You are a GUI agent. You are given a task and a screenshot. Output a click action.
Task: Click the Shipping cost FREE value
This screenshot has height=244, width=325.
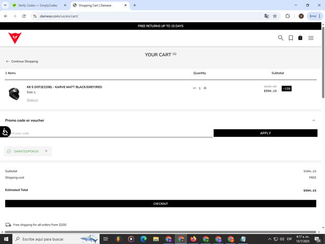click(x=312, y=177)
